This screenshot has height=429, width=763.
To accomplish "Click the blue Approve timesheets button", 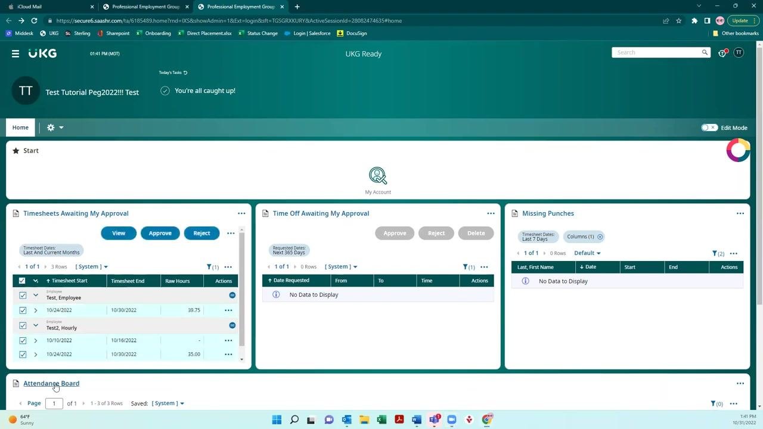I will (160, 233).
